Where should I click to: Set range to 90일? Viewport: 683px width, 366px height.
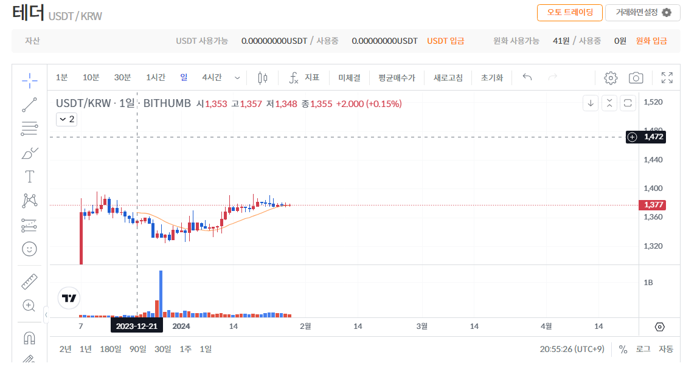click(x=138, y=349)
